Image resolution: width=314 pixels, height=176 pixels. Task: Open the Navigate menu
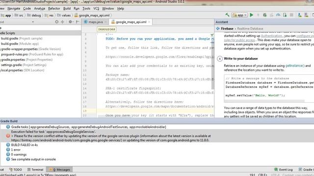pos(14,9)
